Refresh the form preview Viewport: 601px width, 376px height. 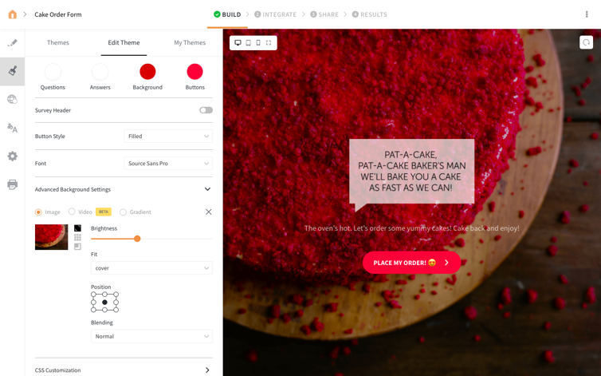[x=586, y=42]
